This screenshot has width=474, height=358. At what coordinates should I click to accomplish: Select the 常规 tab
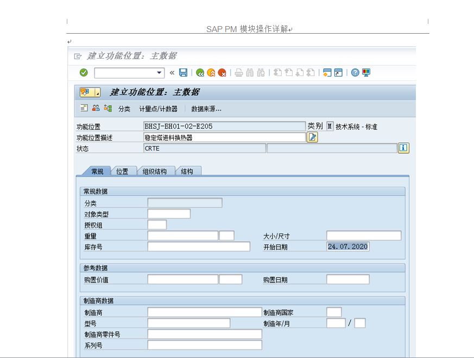[97, 172]
